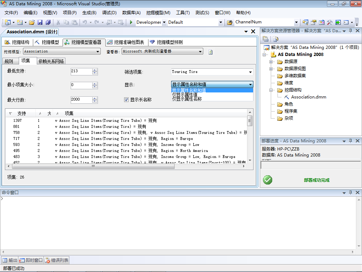Click the green arrow Start Page icon
This screenshot has width=362, height=272.
(338, 22)
